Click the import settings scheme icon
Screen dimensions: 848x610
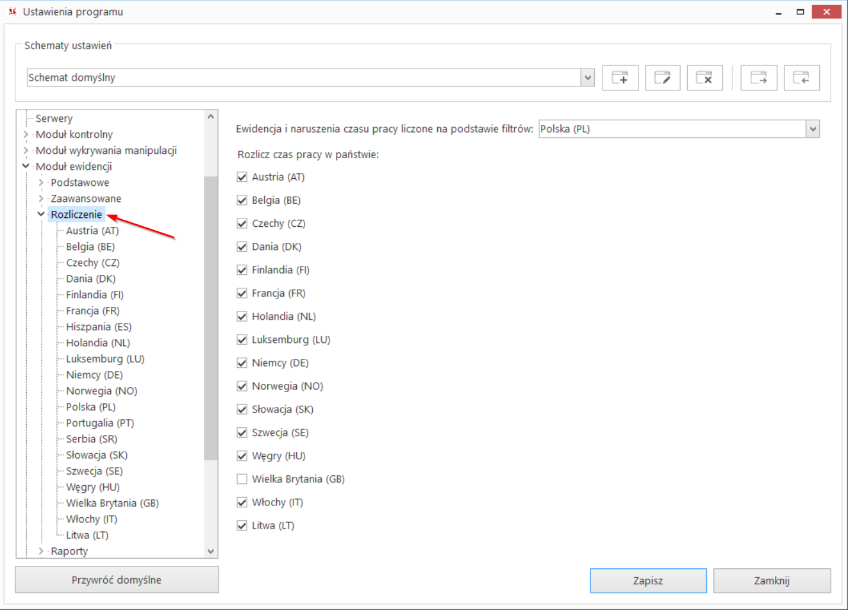tap(801, 78)
